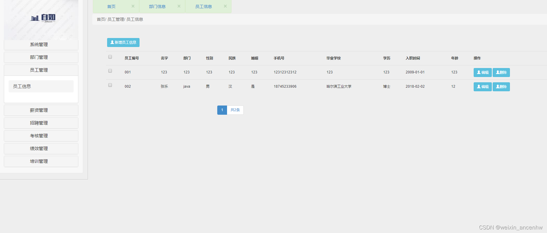
Task: Click 博士 degree cell
Action: tap(387, 86)
